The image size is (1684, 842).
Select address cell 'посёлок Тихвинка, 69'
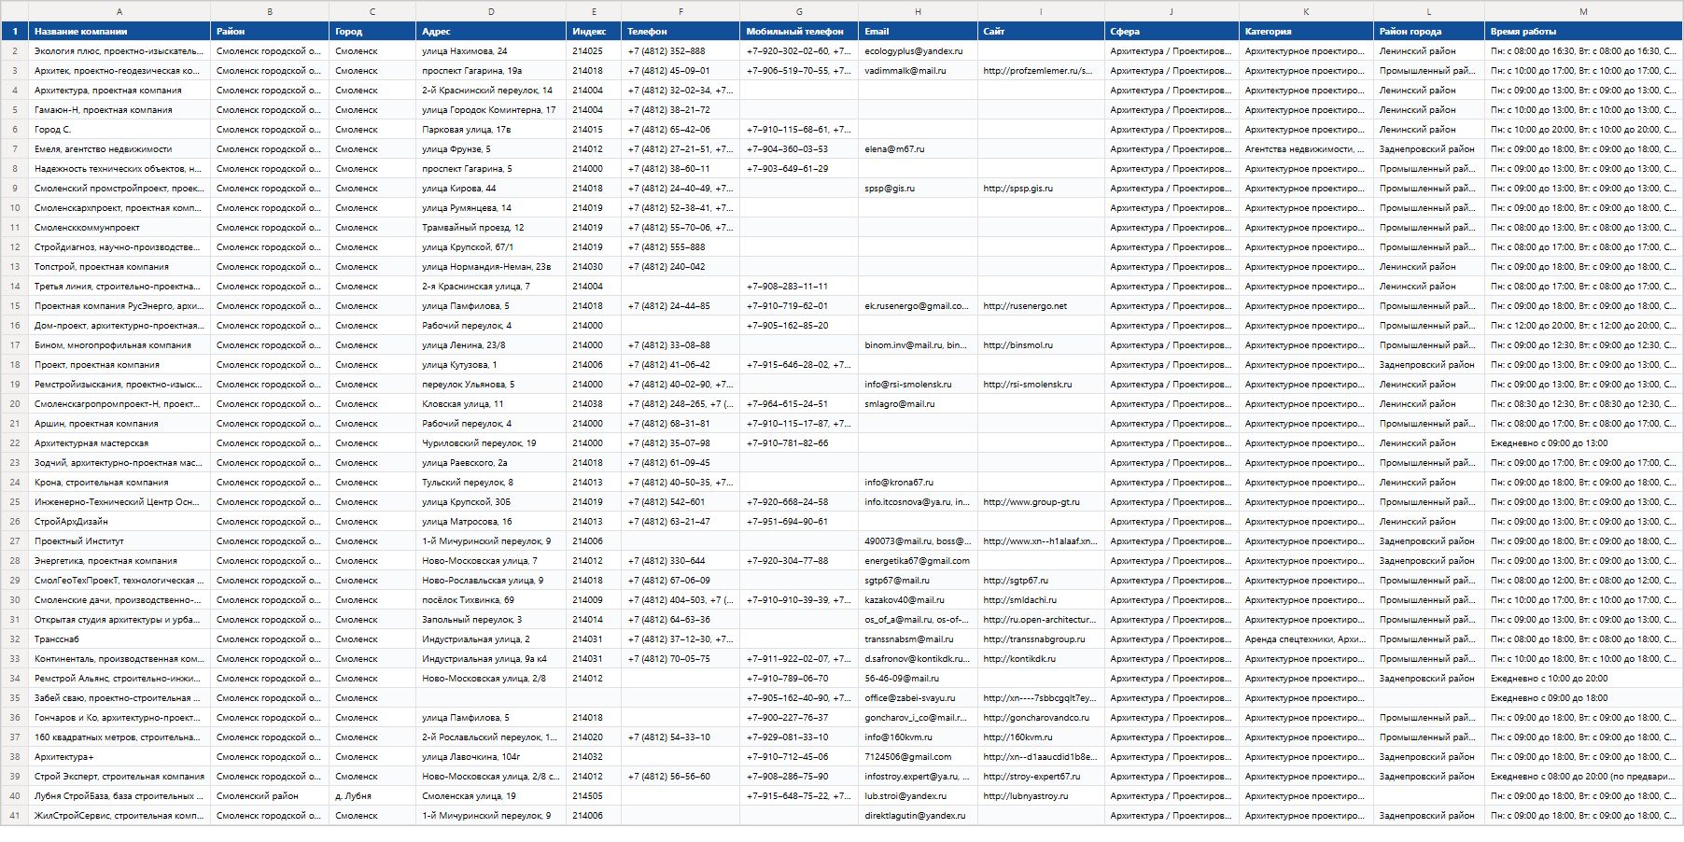[x=491, y=599]
